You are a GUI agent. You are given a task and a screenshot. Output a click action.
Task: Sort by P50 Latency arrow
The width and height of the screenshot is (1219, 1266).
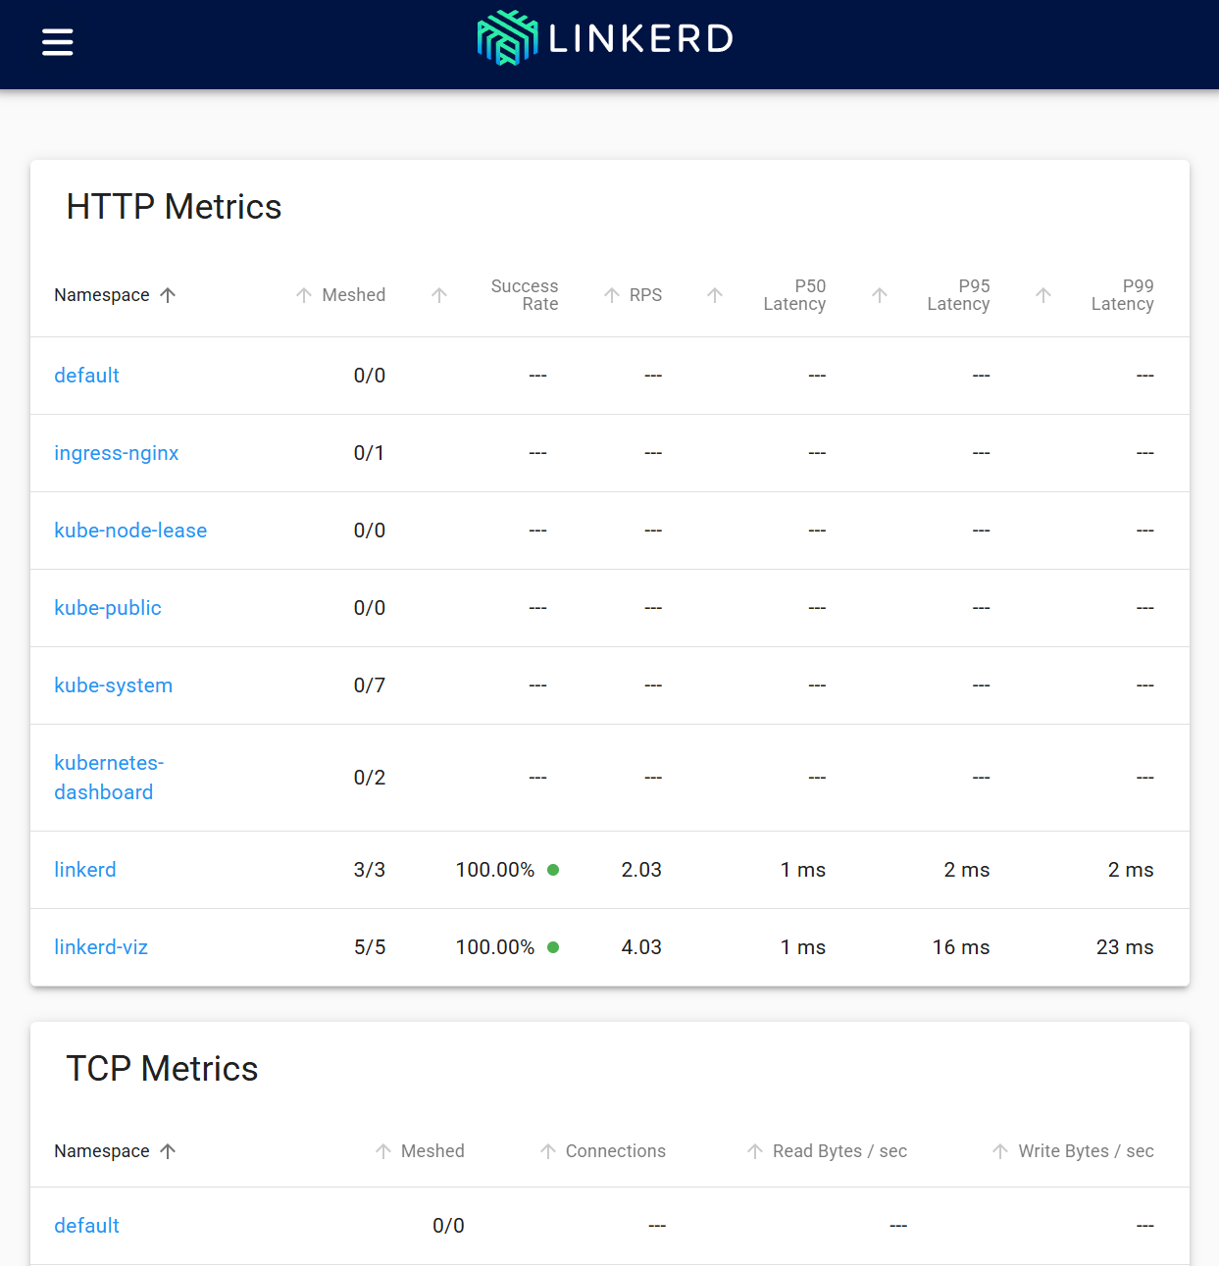pyautogui.click(x=715, y=295)
